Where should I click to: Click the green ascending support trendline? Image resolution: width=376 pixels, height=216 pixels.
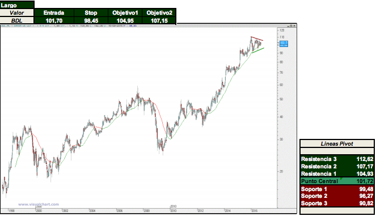tap(258, 50)
